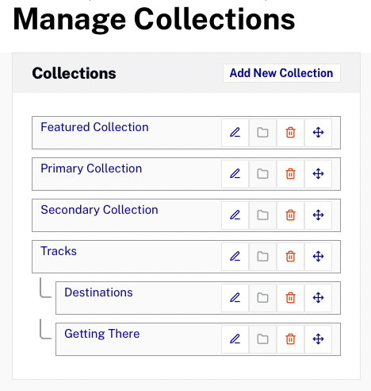Click the edit pencil for Featured Collection
This screenshot has width=371, height=391.
click(235, 133)
